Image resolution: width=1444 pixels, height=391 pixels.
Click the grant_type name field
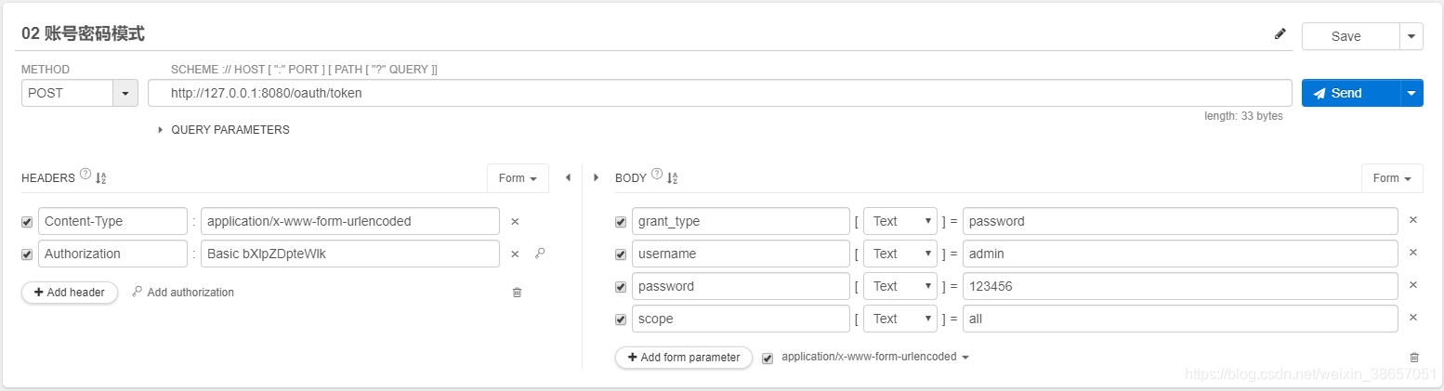pos(741,221)
